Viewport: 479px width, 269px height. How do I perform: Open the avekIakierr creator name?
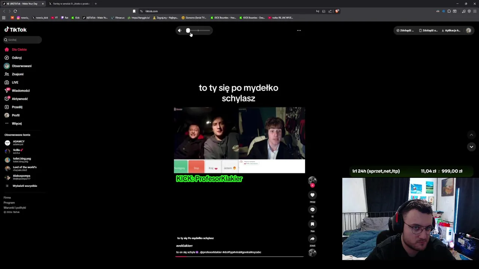184,246
